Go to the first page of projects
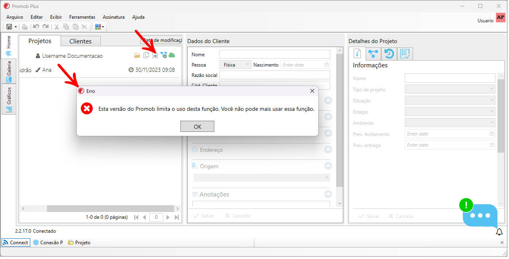Image resolution: width=509 pixels, height=259 pixels. (136, 217)
